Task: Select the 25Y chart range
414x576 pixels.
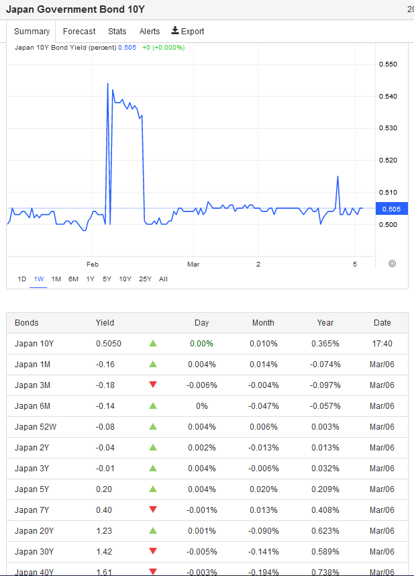Action: click(x=145, y=279)
